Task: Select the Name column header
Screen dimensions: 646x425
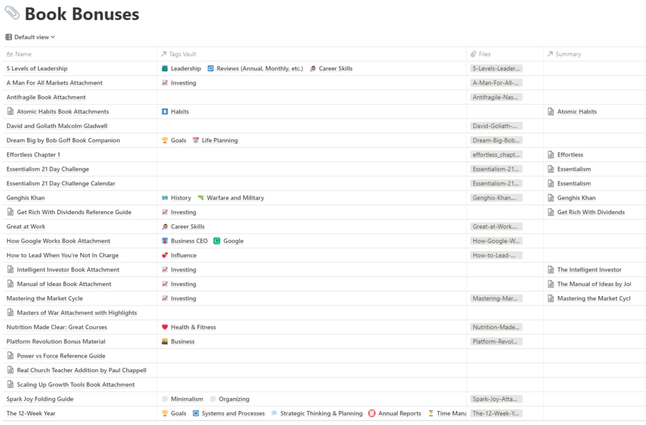Action: click(19, 54)
